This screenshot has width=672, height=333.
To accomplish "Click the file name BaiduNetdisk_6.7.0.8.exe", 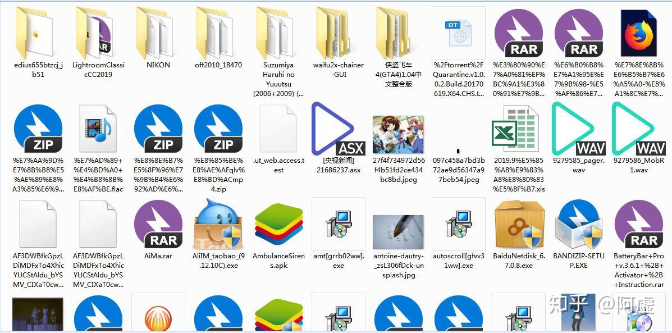I will (519, 261).
